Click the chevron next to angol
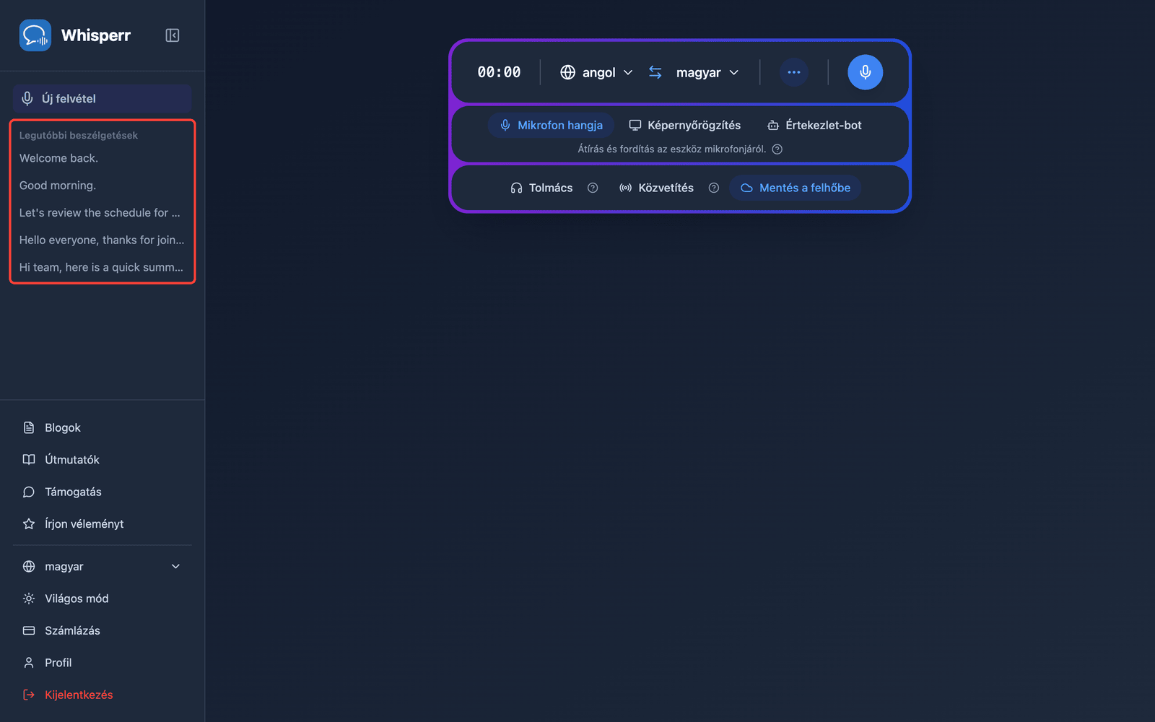 [x=628, y=72]
